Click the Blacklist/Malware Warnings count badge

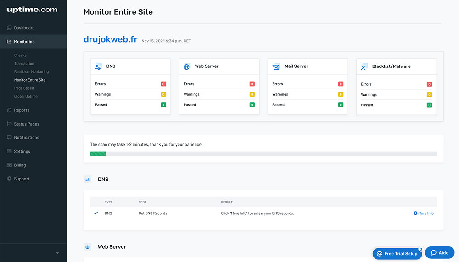point(430,95)
